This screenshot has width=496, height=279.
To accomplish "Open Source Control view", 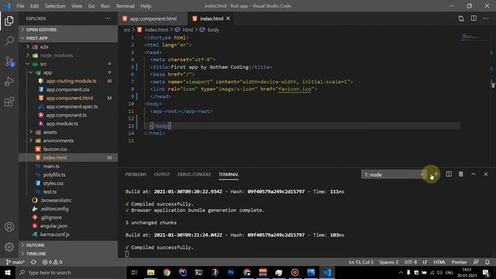I will pyautogui.click(x=9, y=61).
